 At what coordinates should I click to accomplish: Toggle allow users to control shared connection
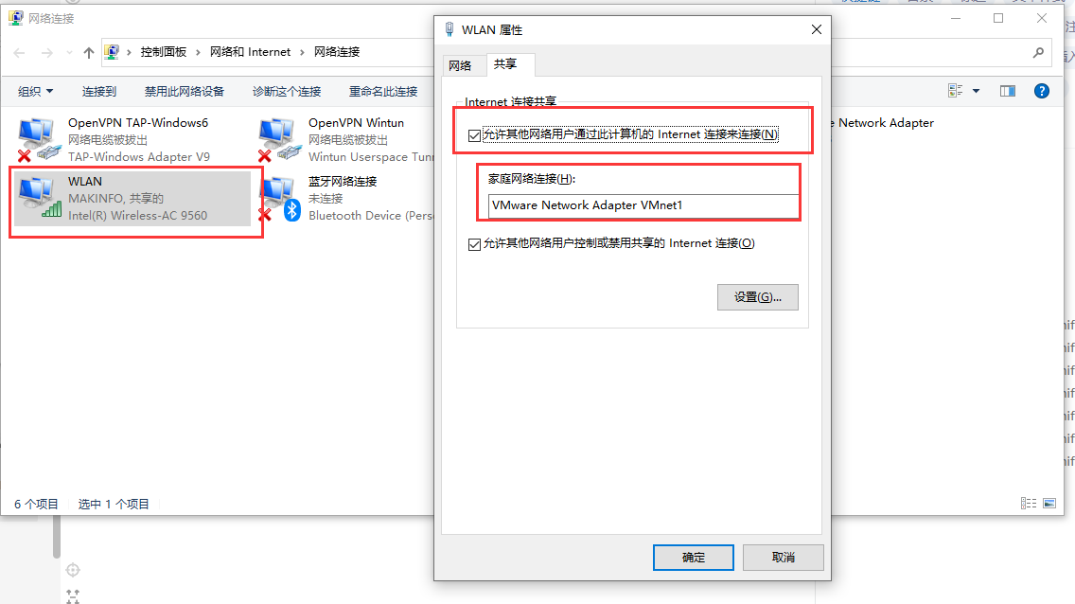pos(474,244)
